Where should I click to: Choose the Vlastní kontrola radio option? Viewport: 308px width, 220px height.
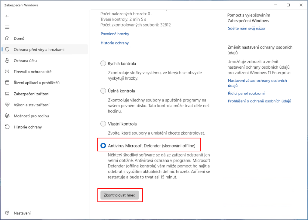point(103,124)
